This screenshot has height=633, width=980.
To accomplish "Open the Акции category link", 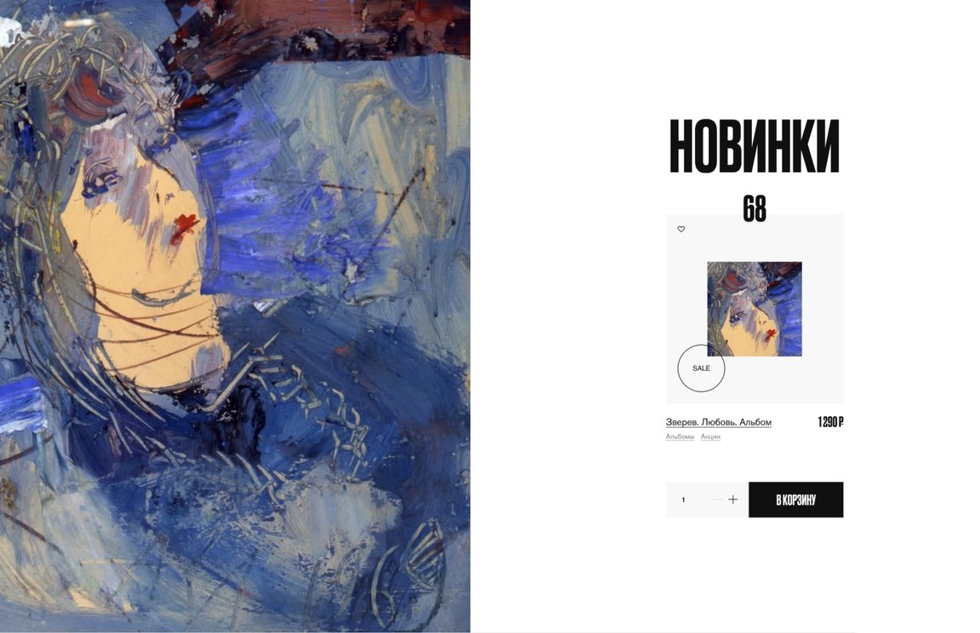I will (x=710, y=436).
